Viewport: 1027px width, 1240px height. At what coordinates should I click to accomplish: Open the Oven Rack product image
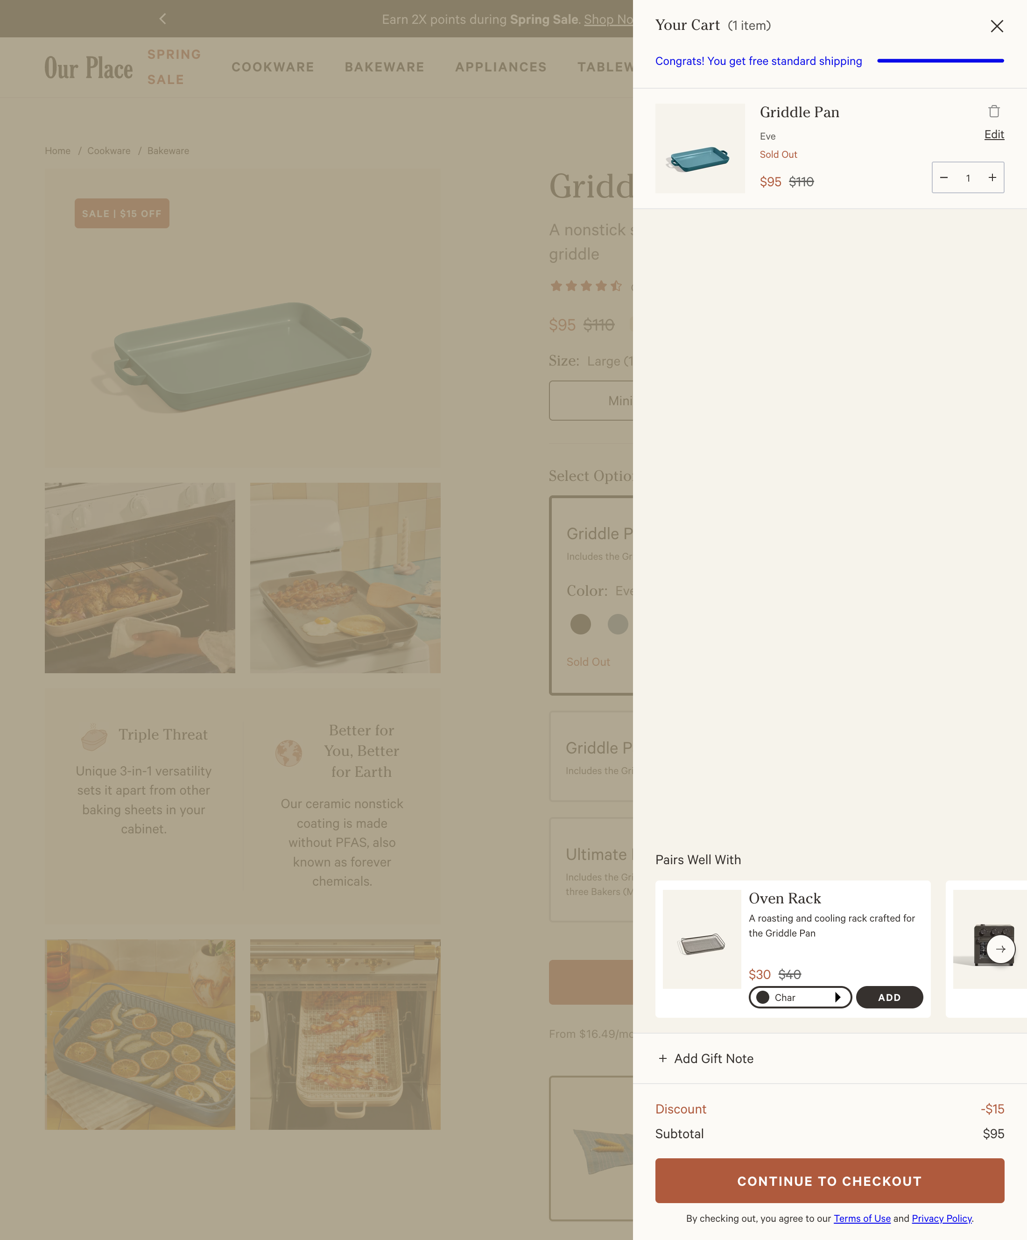click(702, 939)
